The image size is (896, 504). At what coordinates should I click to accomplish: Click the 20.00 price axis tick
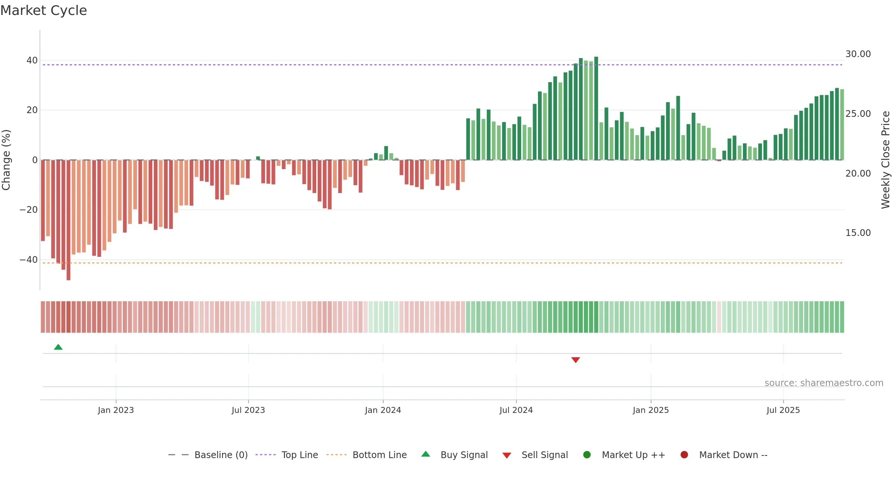pos(858,174)
